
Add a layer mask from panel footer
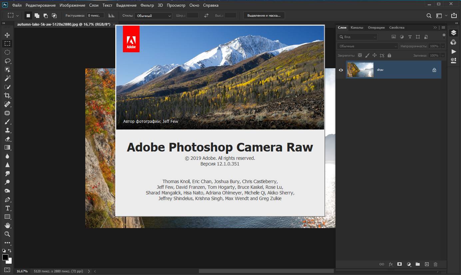400,264
